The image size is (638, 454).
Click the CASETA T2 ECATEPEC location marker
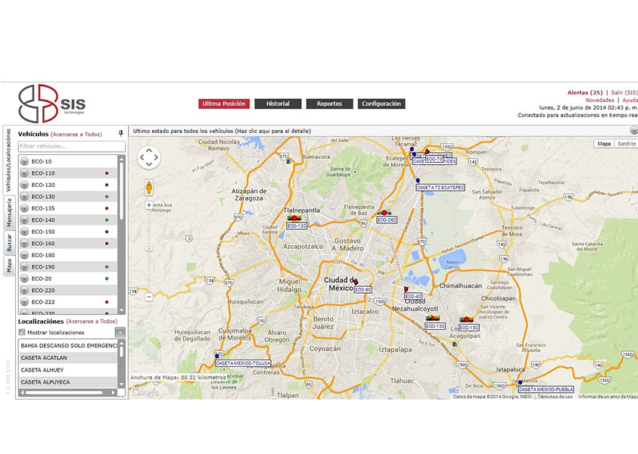[x=418, y=180]
